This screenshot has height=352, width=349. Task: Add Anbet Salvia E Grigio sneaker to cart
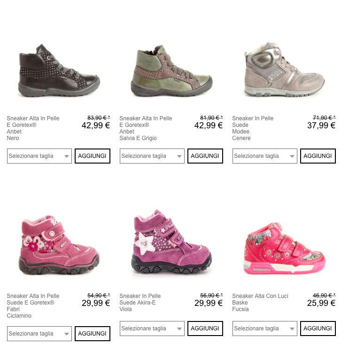(205, 156)
